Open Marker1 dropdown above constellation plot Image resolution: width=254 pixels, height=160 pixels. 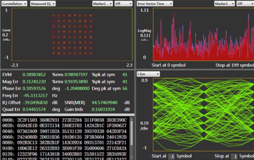(x=102, y=3)
